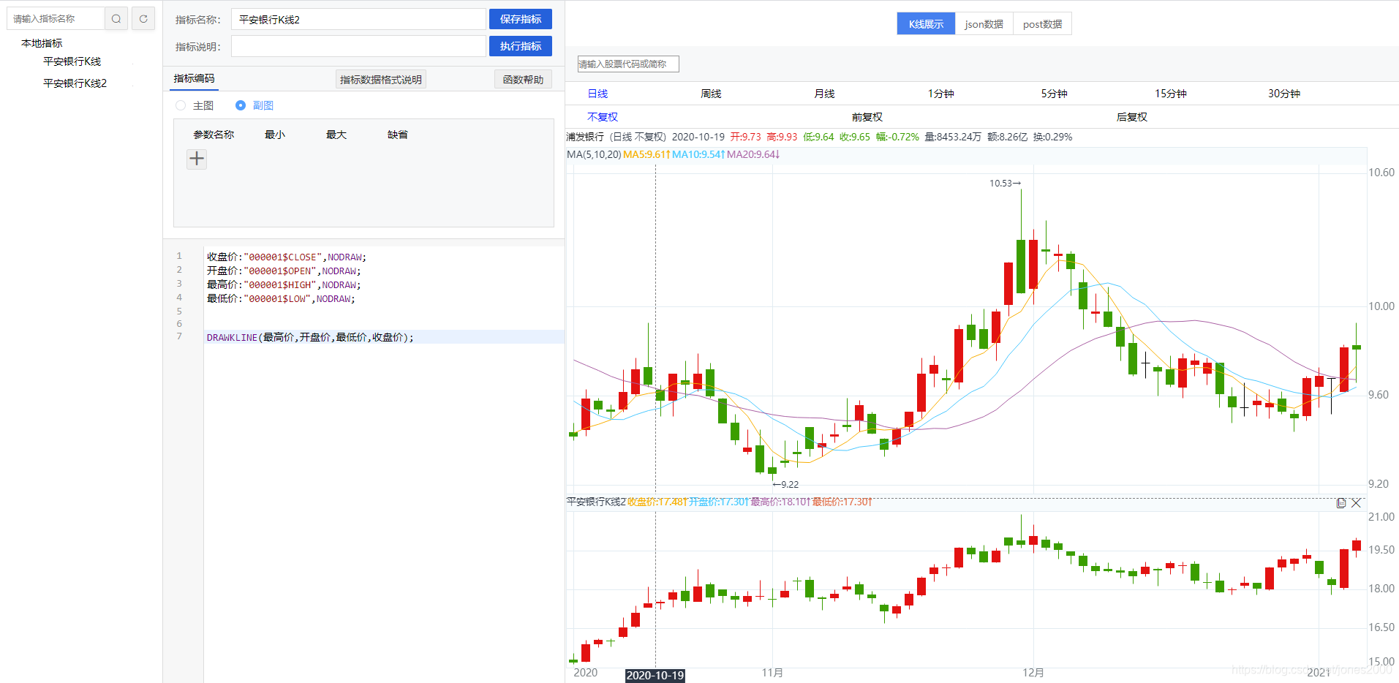Image resolution: width=1399 pixels, height=683 pixels.
Task: Focus the stock code search field
Action: click(x=628, y=64)
